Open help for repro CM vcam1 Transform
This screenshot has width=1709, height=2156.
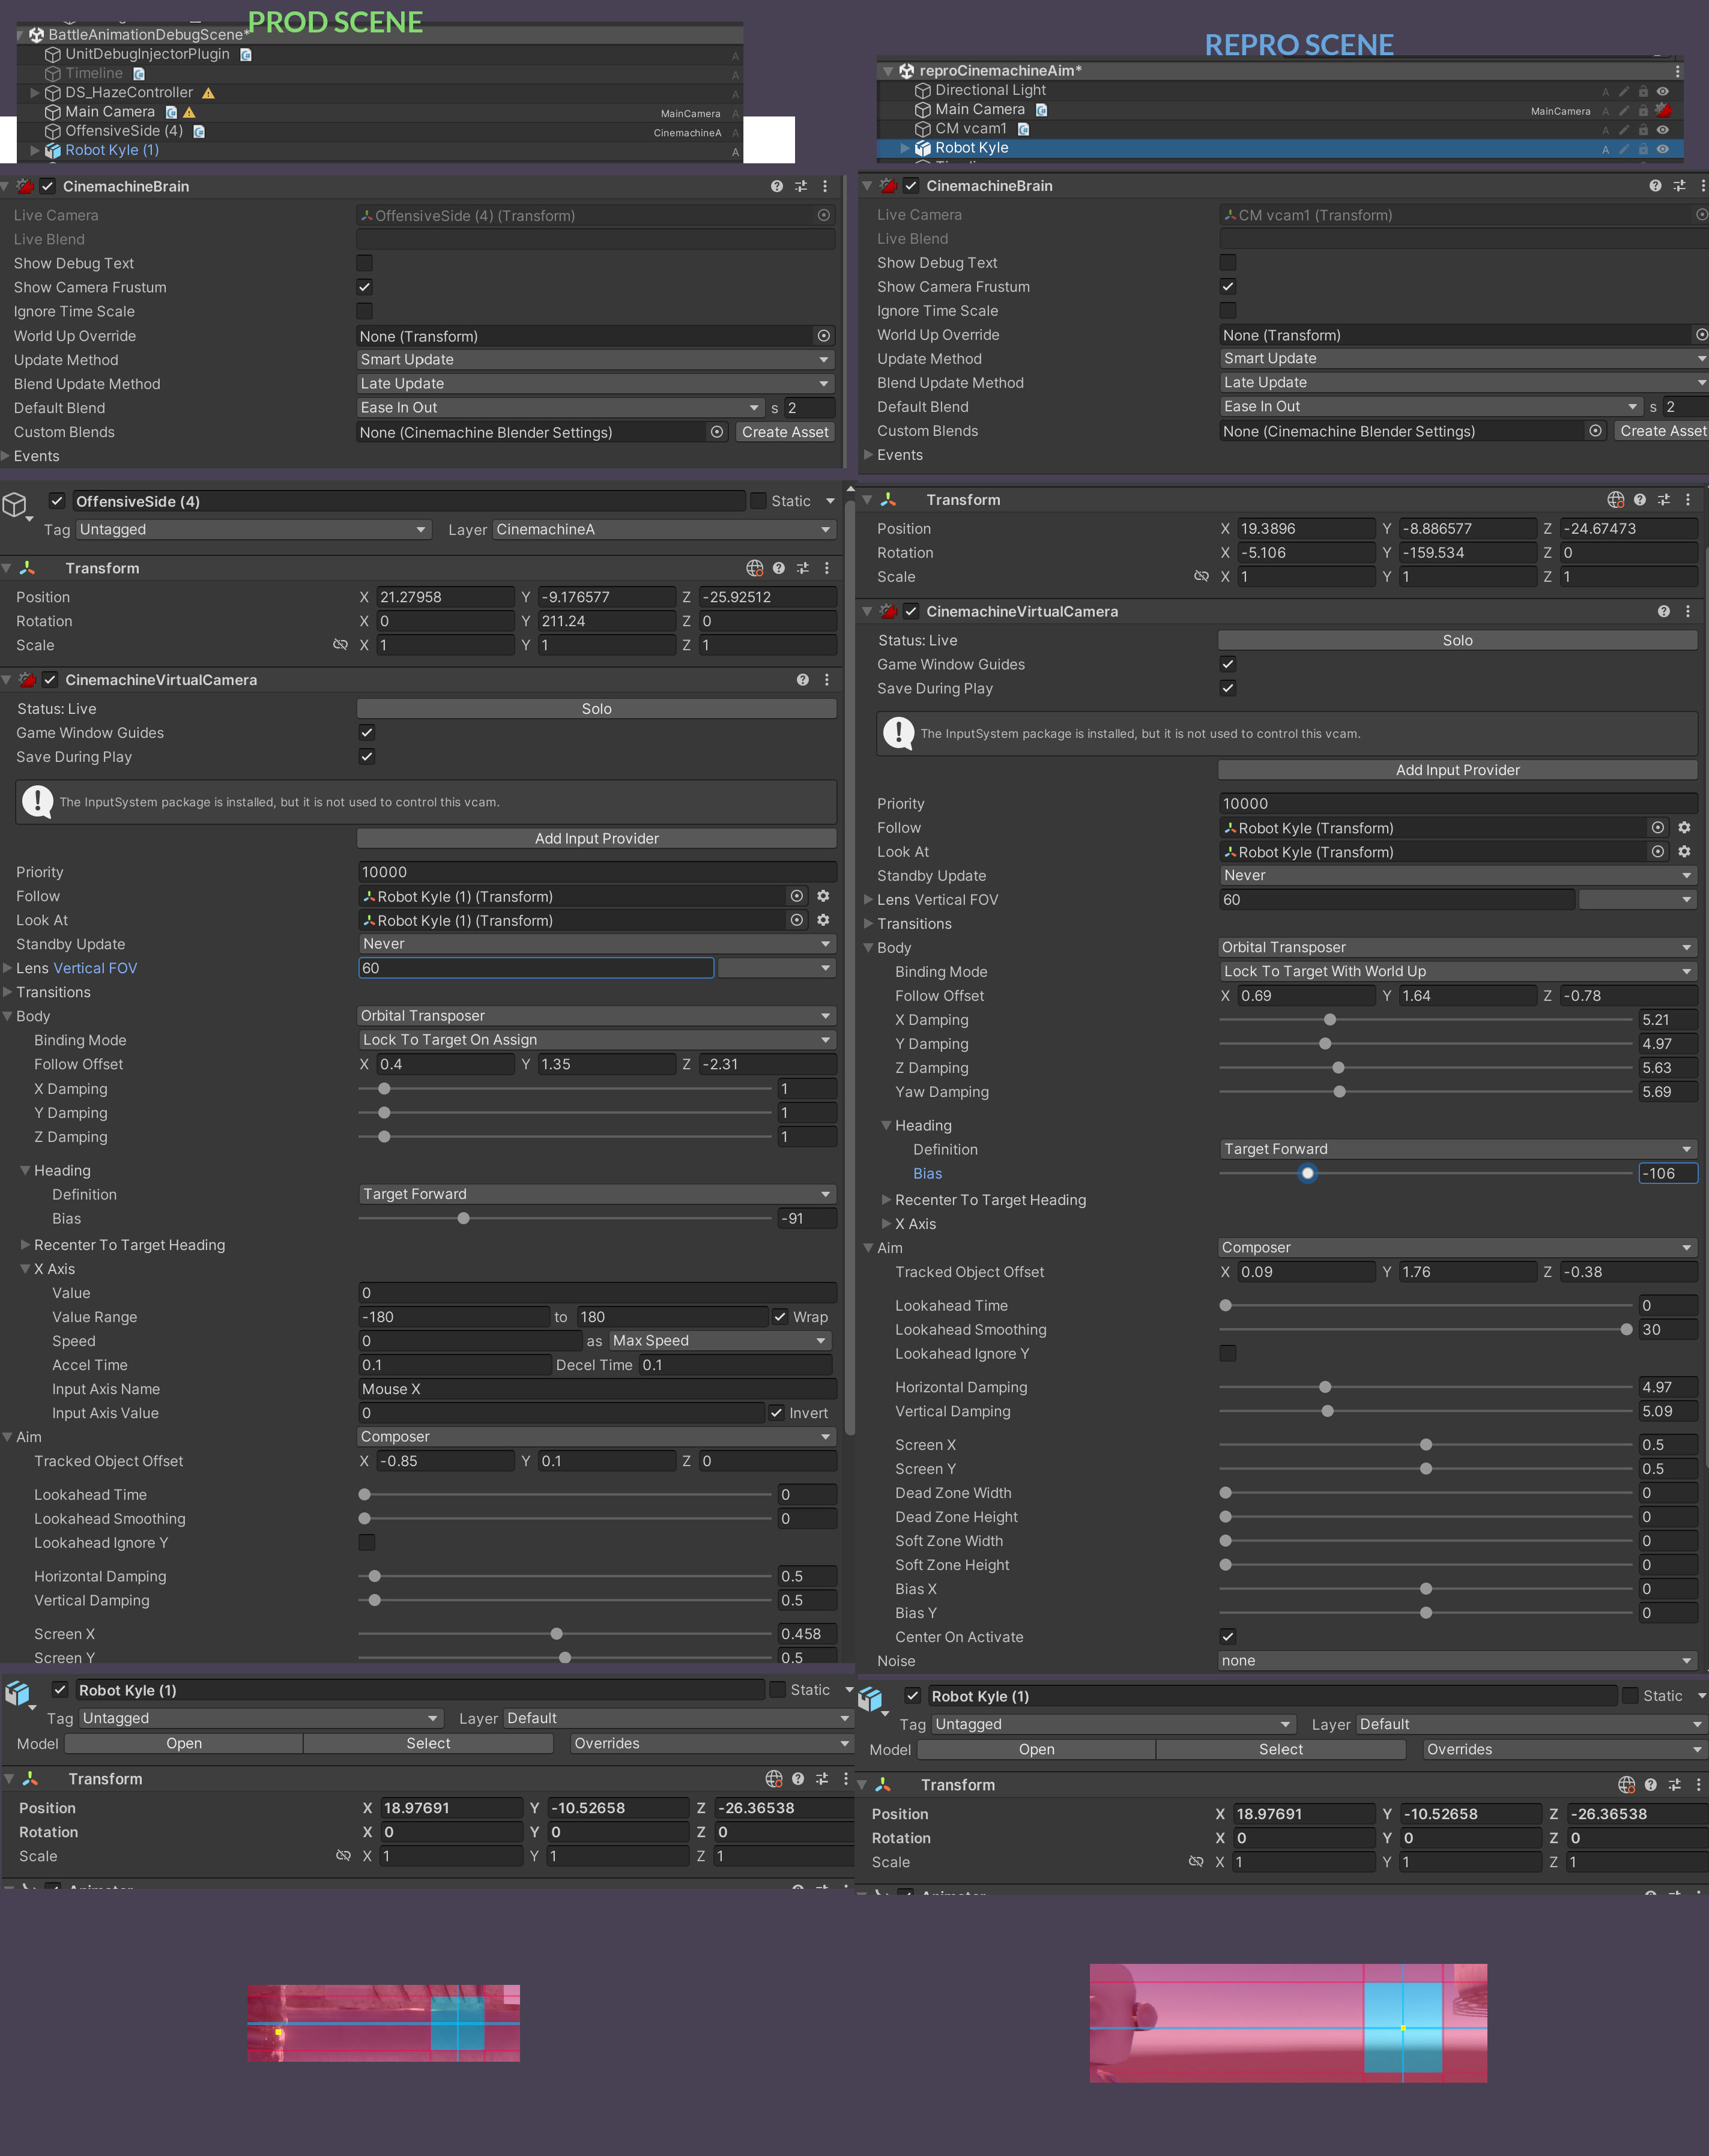point(1640,500)
